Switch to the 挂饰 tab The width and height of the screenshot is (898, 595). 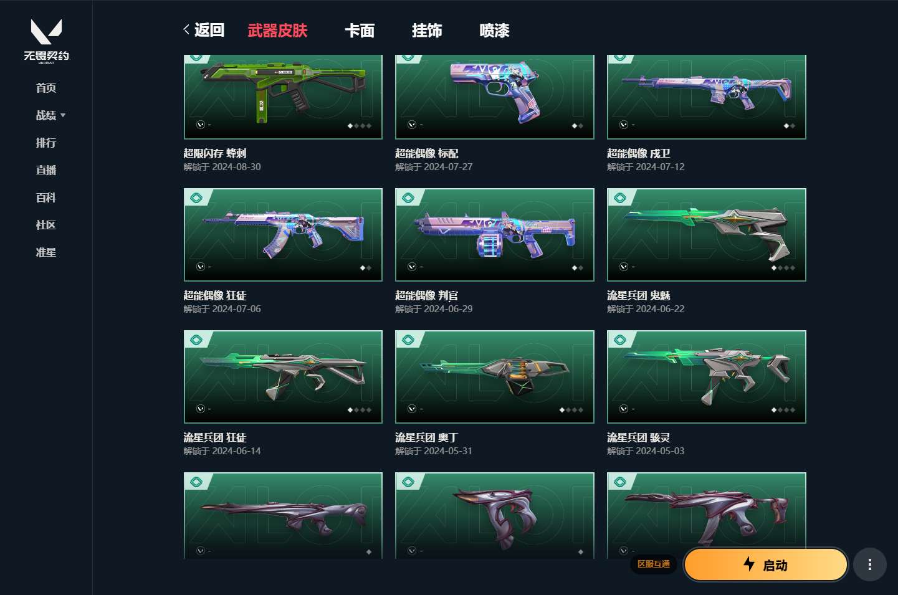pos(427,31)
